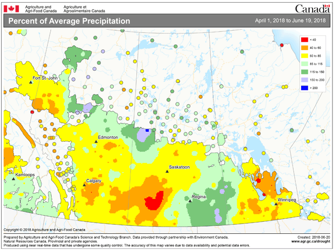The height and width of the screenshot is (250, 334).
Task: Click the blue '> 200' legend swatch
Action: [305, 86]
